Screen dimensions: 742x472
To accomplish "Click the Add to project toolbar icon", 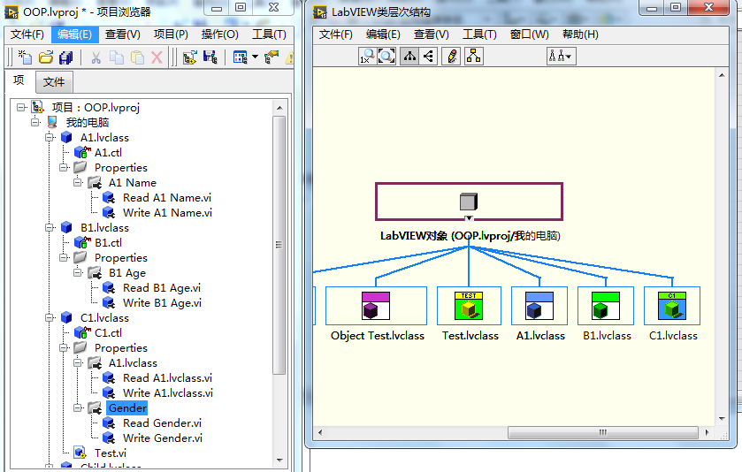I will [190, 57].
